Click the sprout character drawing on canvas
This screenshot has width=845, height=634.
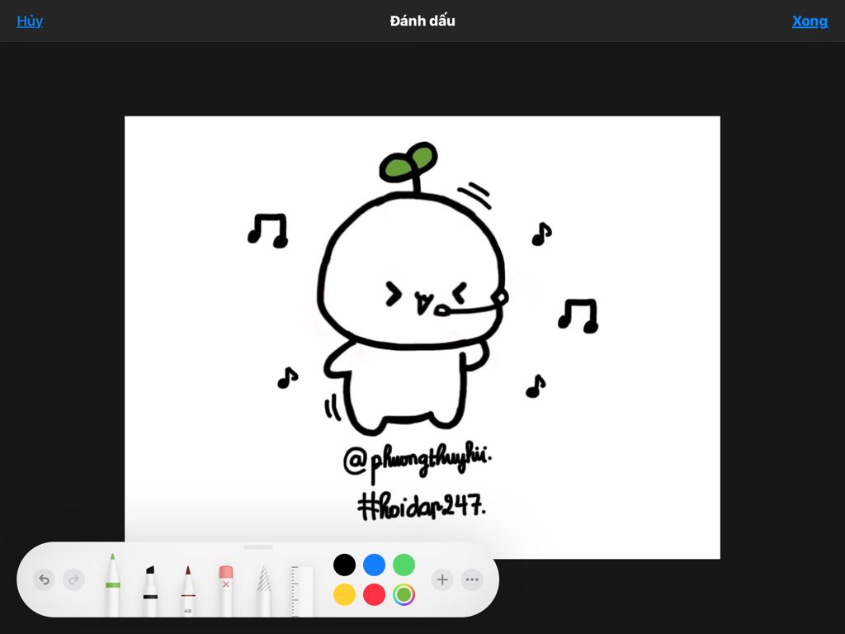pyautogui.click(x=413, y=288)
